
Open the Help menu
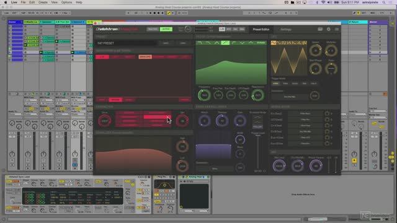click(x=79, y=2)
